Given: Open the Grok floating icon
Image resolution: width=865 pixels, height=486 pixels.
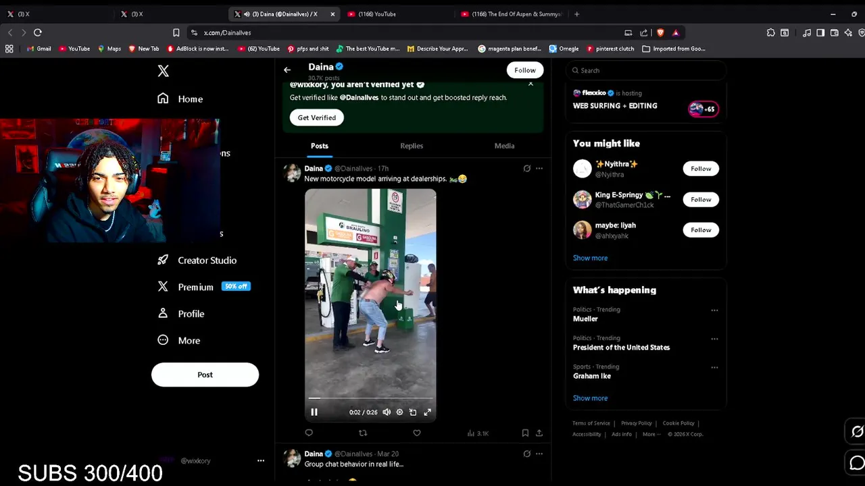Looking at the screenshot, I should pyautogui.click(x=857, y=431).
